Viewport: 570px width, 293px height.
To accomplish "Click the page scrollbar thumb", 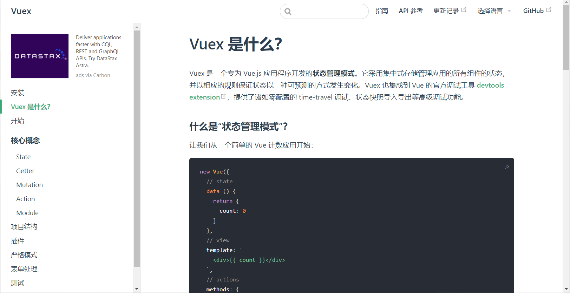I will (566, 38).
